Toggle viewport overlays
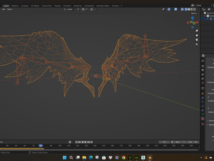This screenshot has height=161, width=214. click(x=176, y=9)
